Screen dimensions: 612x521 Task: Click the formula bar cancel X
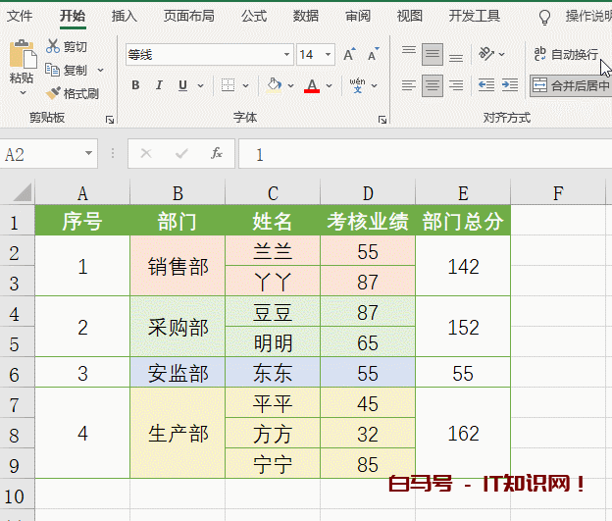[x=146, y=153]
